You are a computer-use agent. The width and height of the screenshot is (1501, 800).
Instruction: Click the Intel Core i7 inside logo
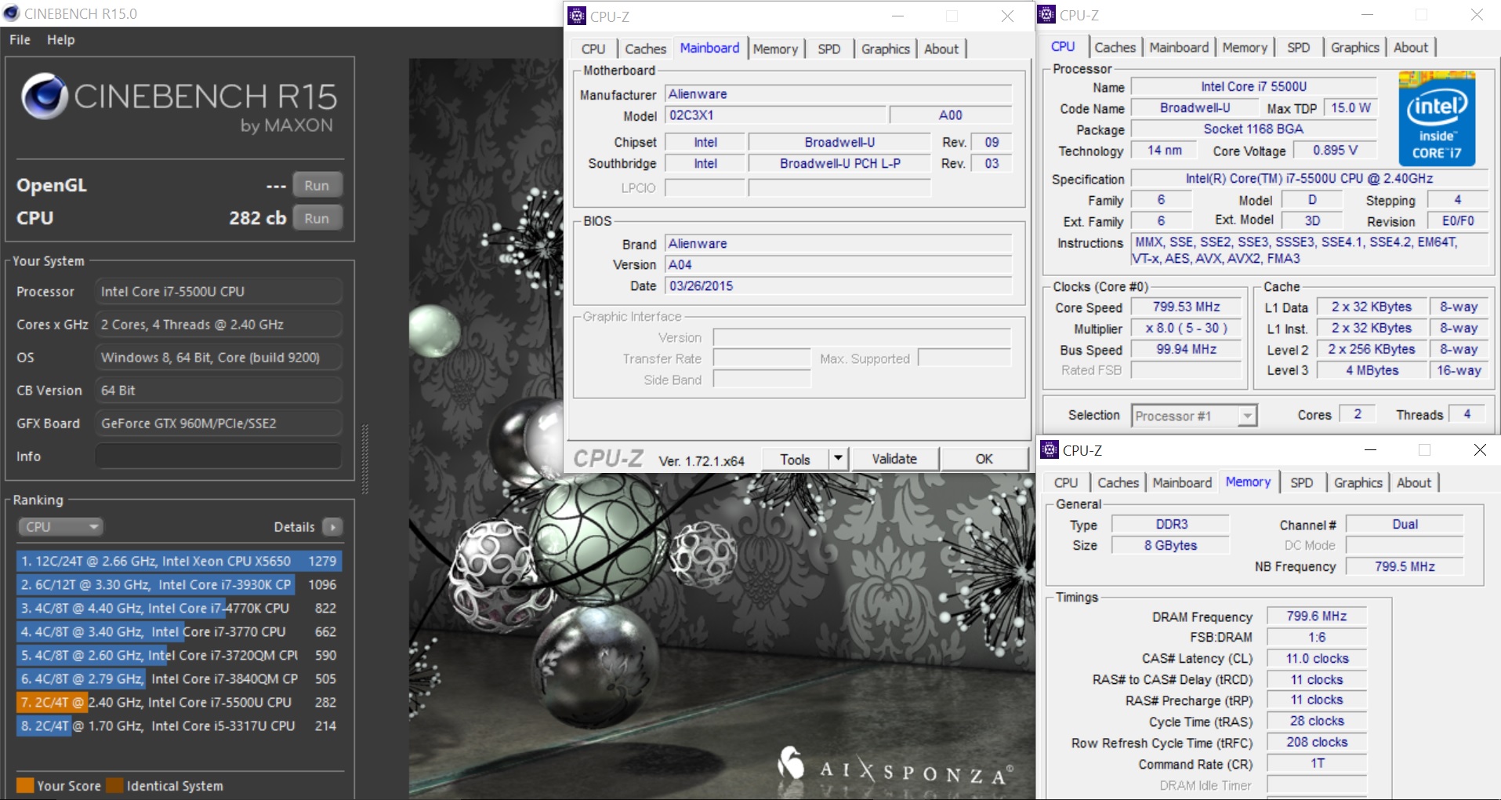click(x=1437, y=118)
